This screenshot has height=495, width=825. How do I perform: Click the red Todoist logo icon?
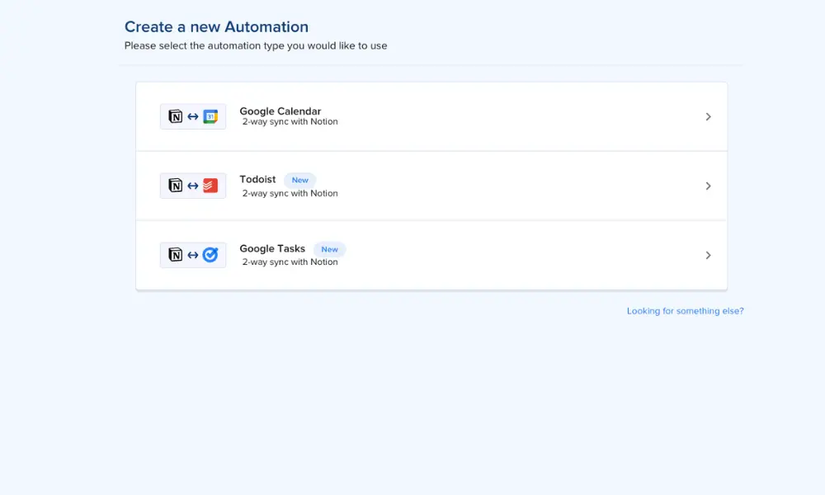point(210,185)
